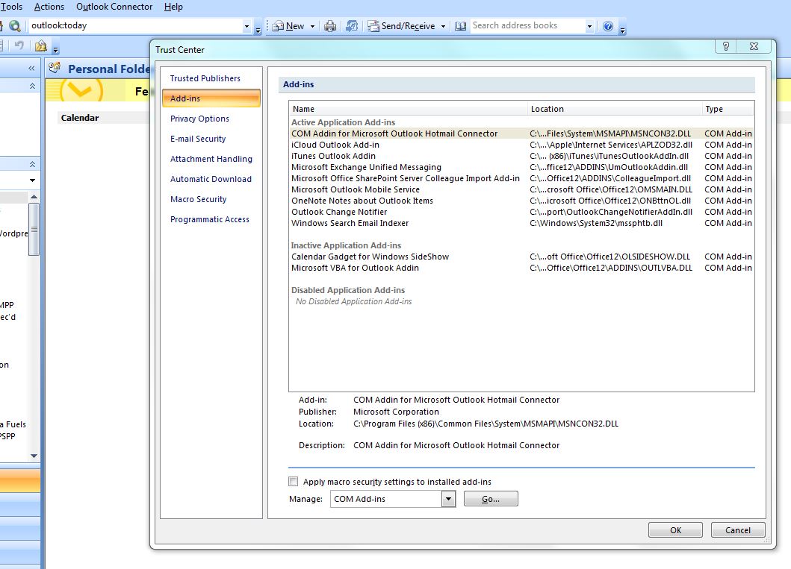
Task: Open the Tools menu
Action: (11, 7)
